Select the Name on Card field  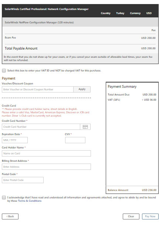[x=46, y=154]
